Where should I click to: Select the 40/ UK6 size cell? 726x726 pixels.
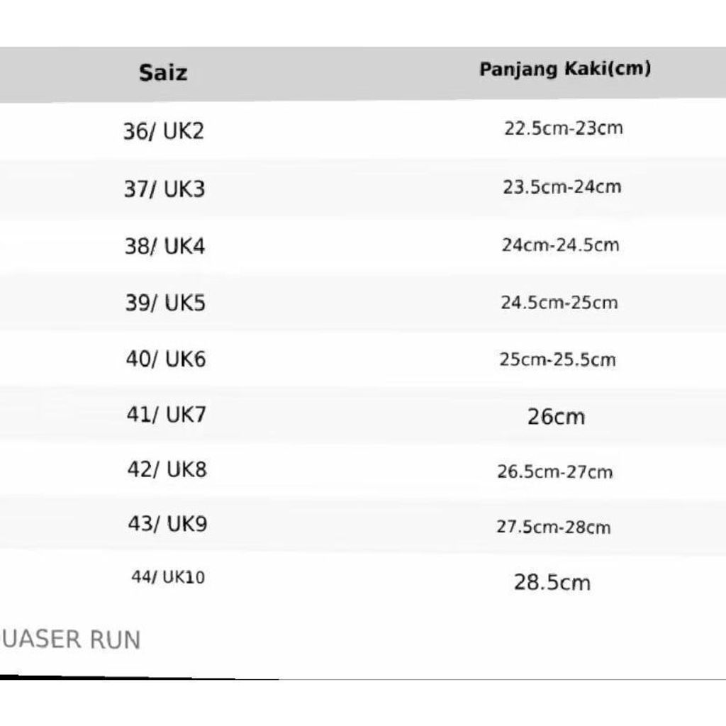[x=165, y=359]
